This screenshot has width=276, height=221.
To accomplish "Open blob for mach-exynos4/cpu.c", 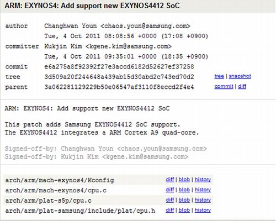I will [184, 190].
